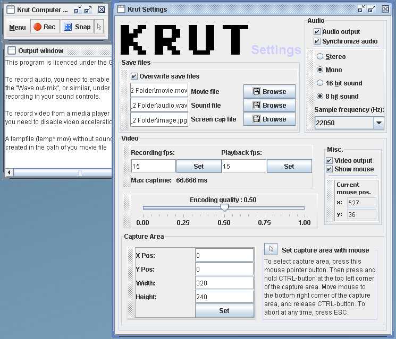Take a screenshot with Snap button
Image resolution: width=396 pixels, height=339 pixels.
[77, 27]
